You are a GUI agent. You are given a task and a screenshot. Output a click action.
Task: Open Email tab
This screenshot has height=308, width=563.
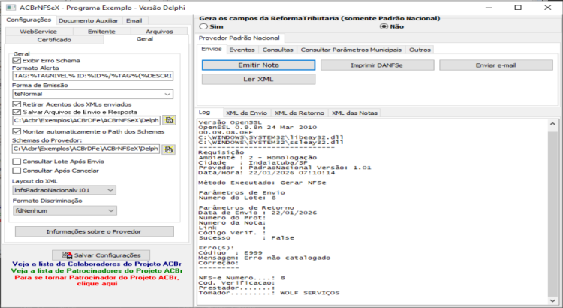pyautogui.click(x=134, y=21)
